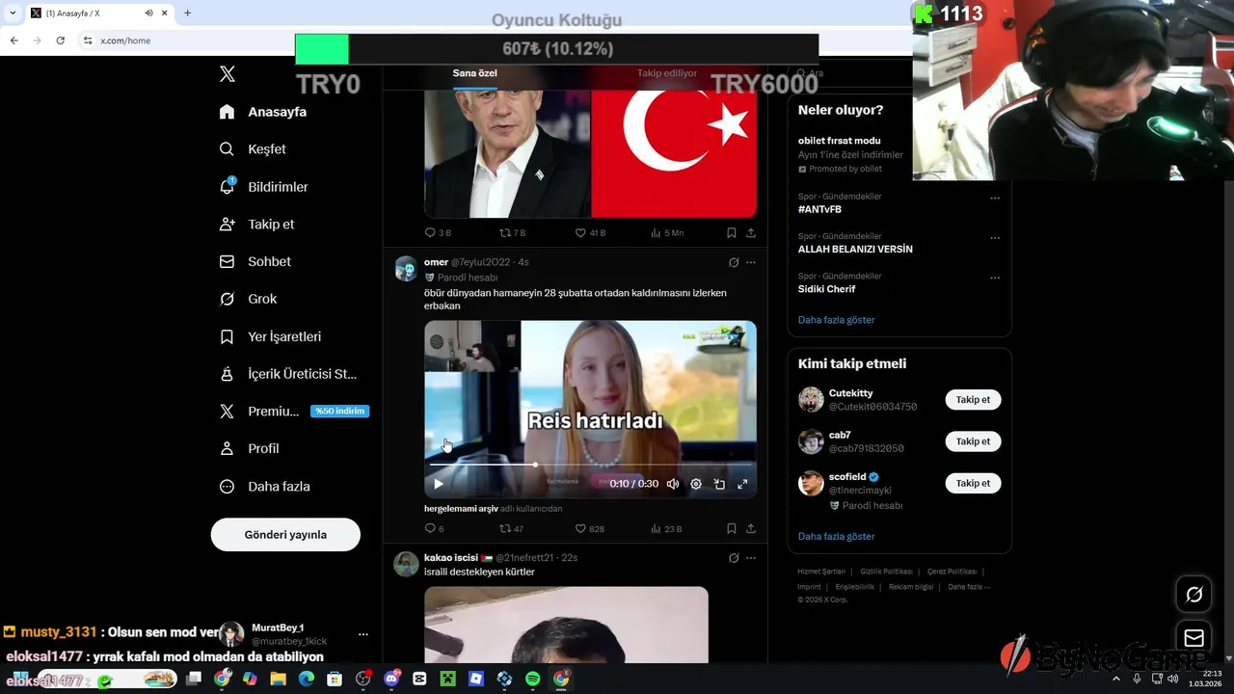
Task: Follow cab7 with Takip et
Action: point(973,441)
